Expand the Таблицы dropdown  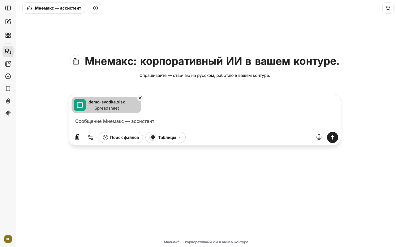(x=166, y=137)
